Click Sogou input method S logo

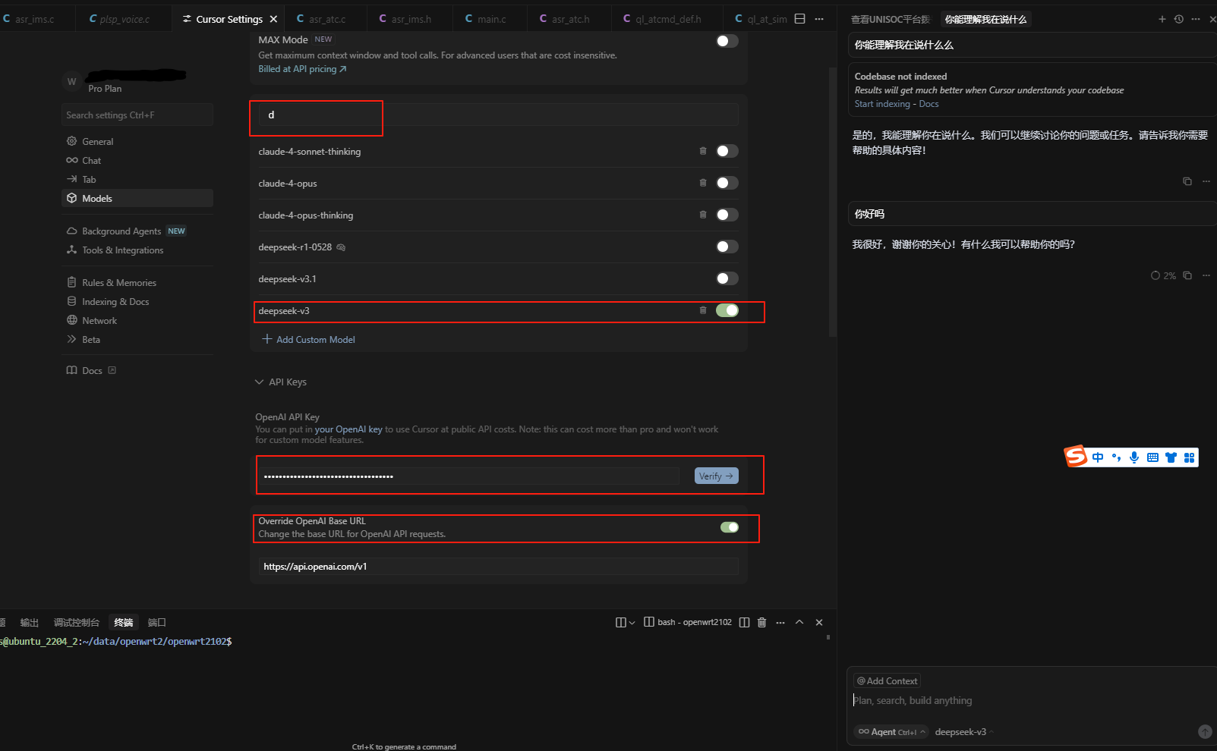tap(1076, 456)
